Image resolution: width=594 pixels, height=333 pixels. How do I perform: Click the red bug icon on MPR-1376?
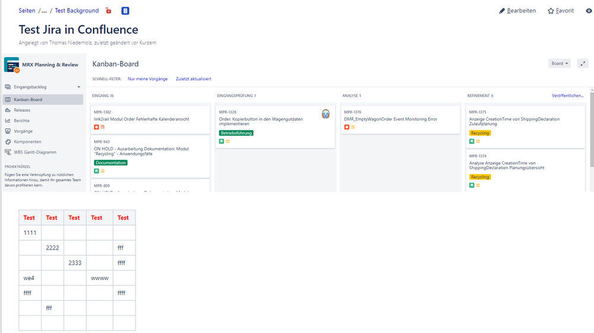pos(346,127)
